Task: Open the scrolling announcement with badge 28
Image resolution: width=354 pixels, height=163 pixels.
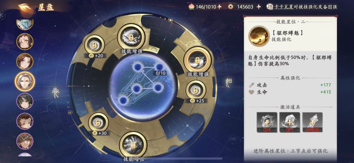Action: (302, 7)
